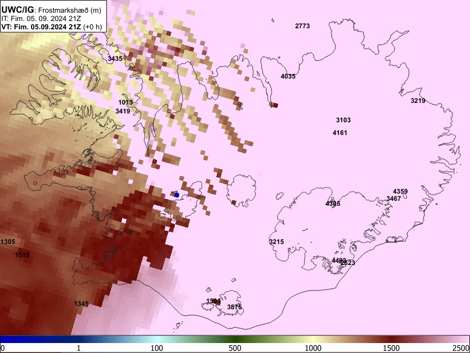Screen dimensions: 470x353
Task: Click the 1515 value over the sea
Action: tap(22, 255)
